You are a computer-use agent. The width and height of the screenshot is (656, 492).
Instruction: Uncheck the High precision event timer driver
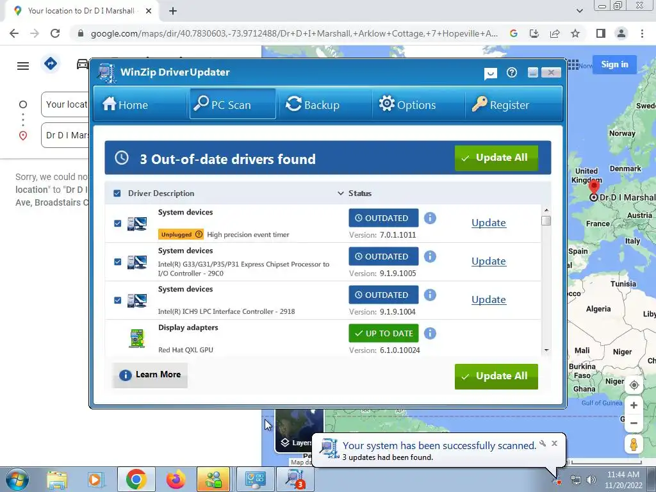pyautogui.click(x=118, y=224)
